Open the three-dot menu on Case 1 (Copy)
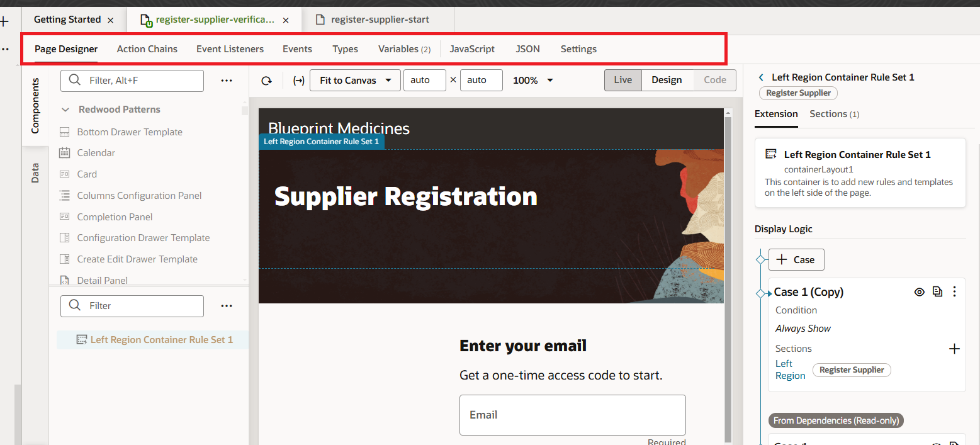 tap(955, 291)
